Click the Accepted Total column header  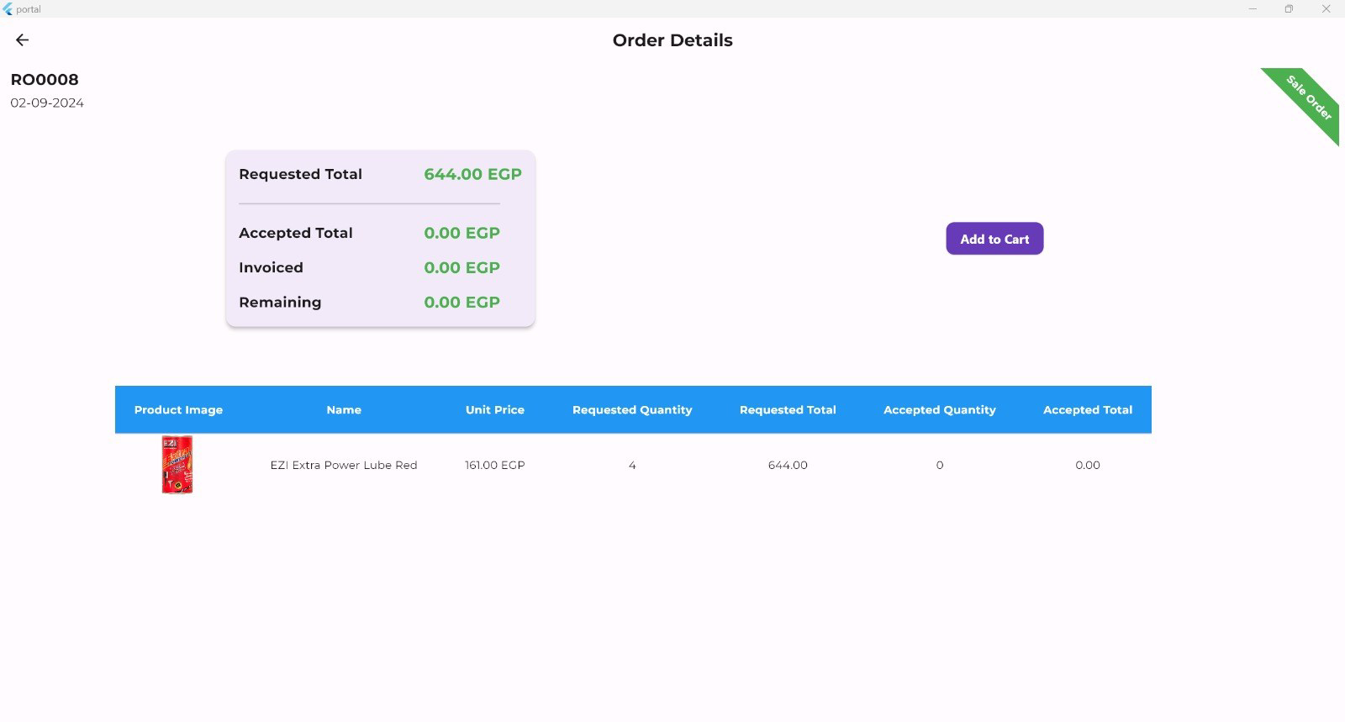point(1088,410)
